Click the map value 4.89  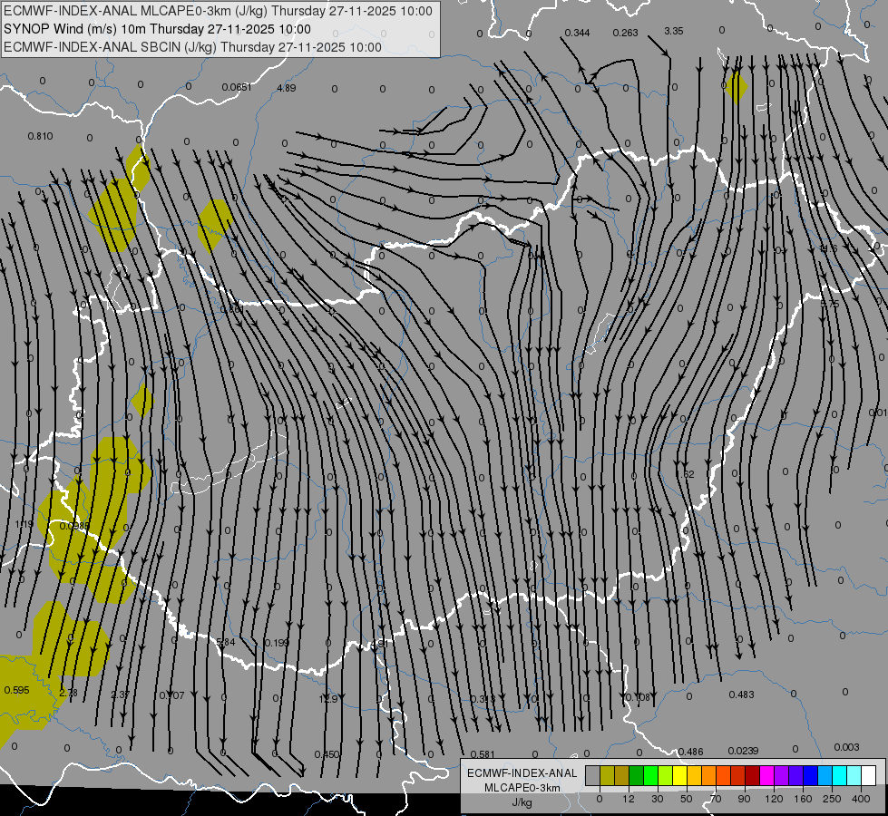(x=286, y=88)
